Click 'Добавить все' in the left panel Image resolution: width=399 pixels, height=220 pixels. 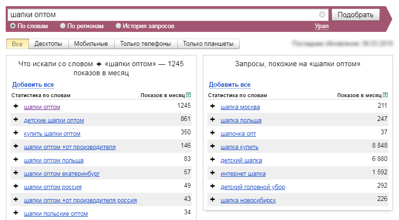click(x=33, y=84)
